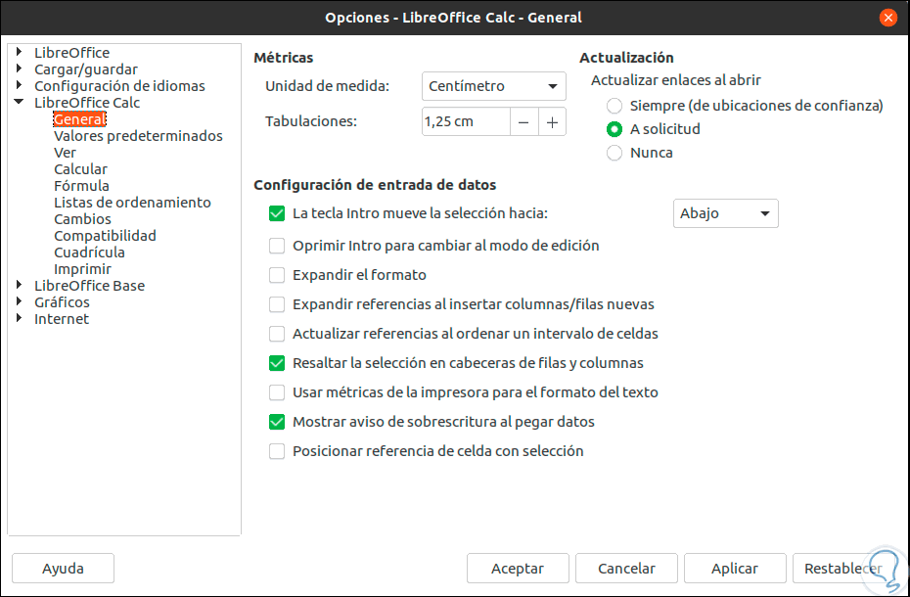Collapse the LibreOffice Calc tree node

(20, 103)
